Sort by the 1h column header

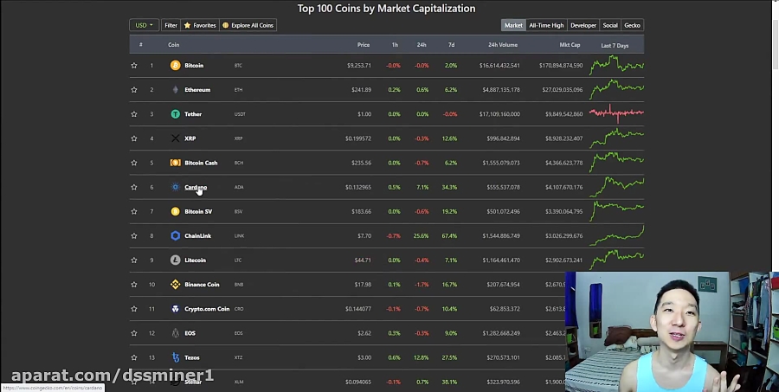point(395,45)
